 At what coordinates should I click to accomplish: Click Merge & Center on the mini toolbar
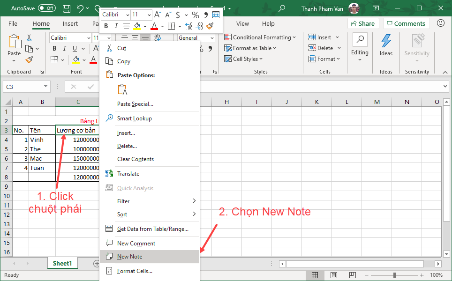pyautogui.click(x=216, y=15)
